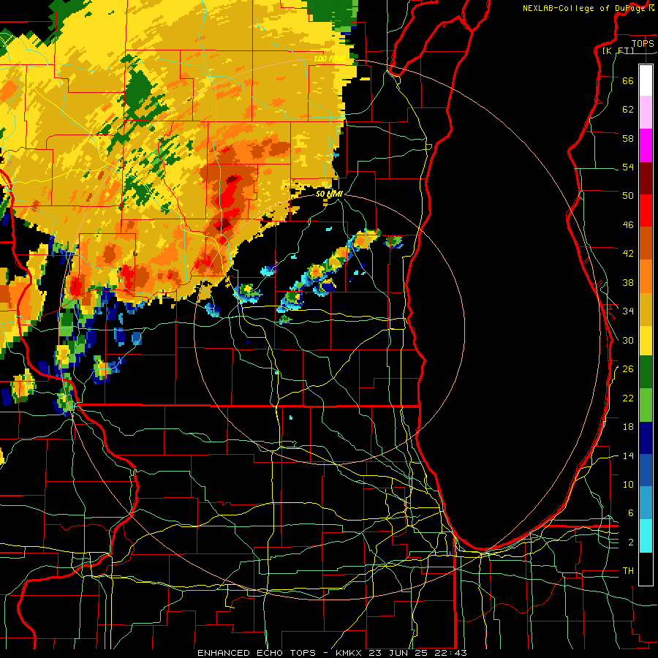Click the dark red (maroon) legend swatch

(646, 178)
